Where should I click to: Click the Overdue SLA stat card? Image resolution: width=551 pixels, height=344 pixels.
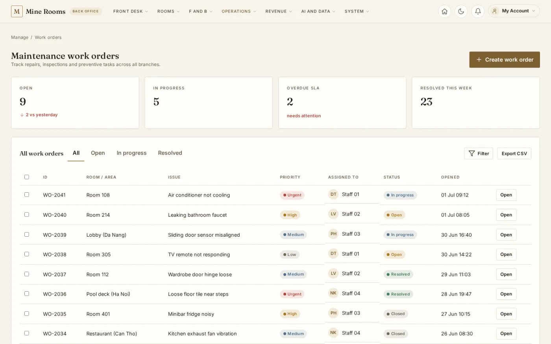(342, 103)
